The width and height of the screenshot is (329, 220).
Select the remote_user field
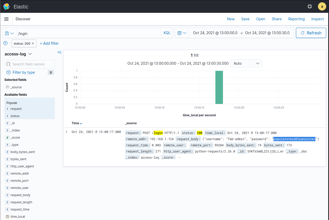tap(19, 188)
